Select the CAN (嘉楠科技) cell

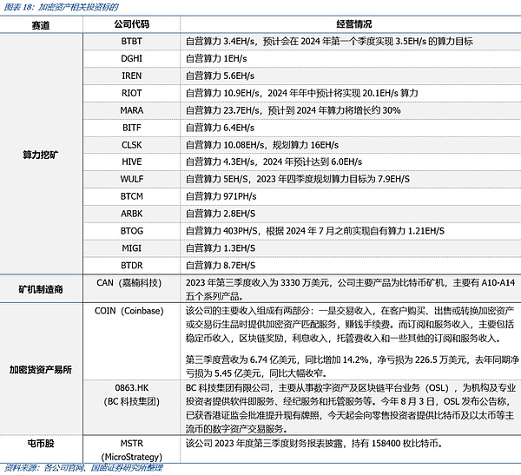pyautogui.click(x=132, y=282)
